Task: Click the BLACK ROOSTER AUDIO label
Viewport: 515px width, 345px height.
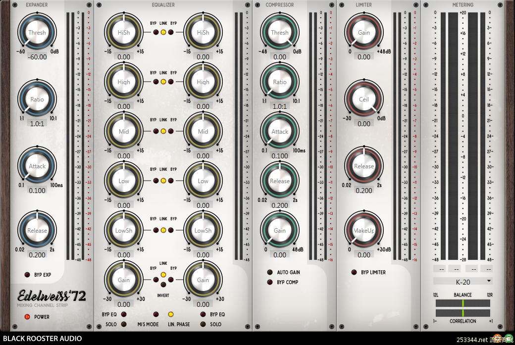Action: [x=43, y=339]
